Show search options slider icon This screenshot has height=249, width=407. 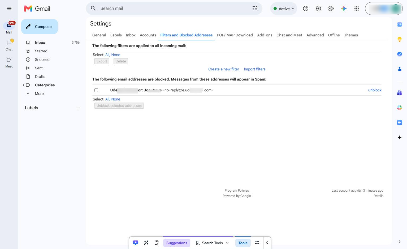click(x=255, y=9)
